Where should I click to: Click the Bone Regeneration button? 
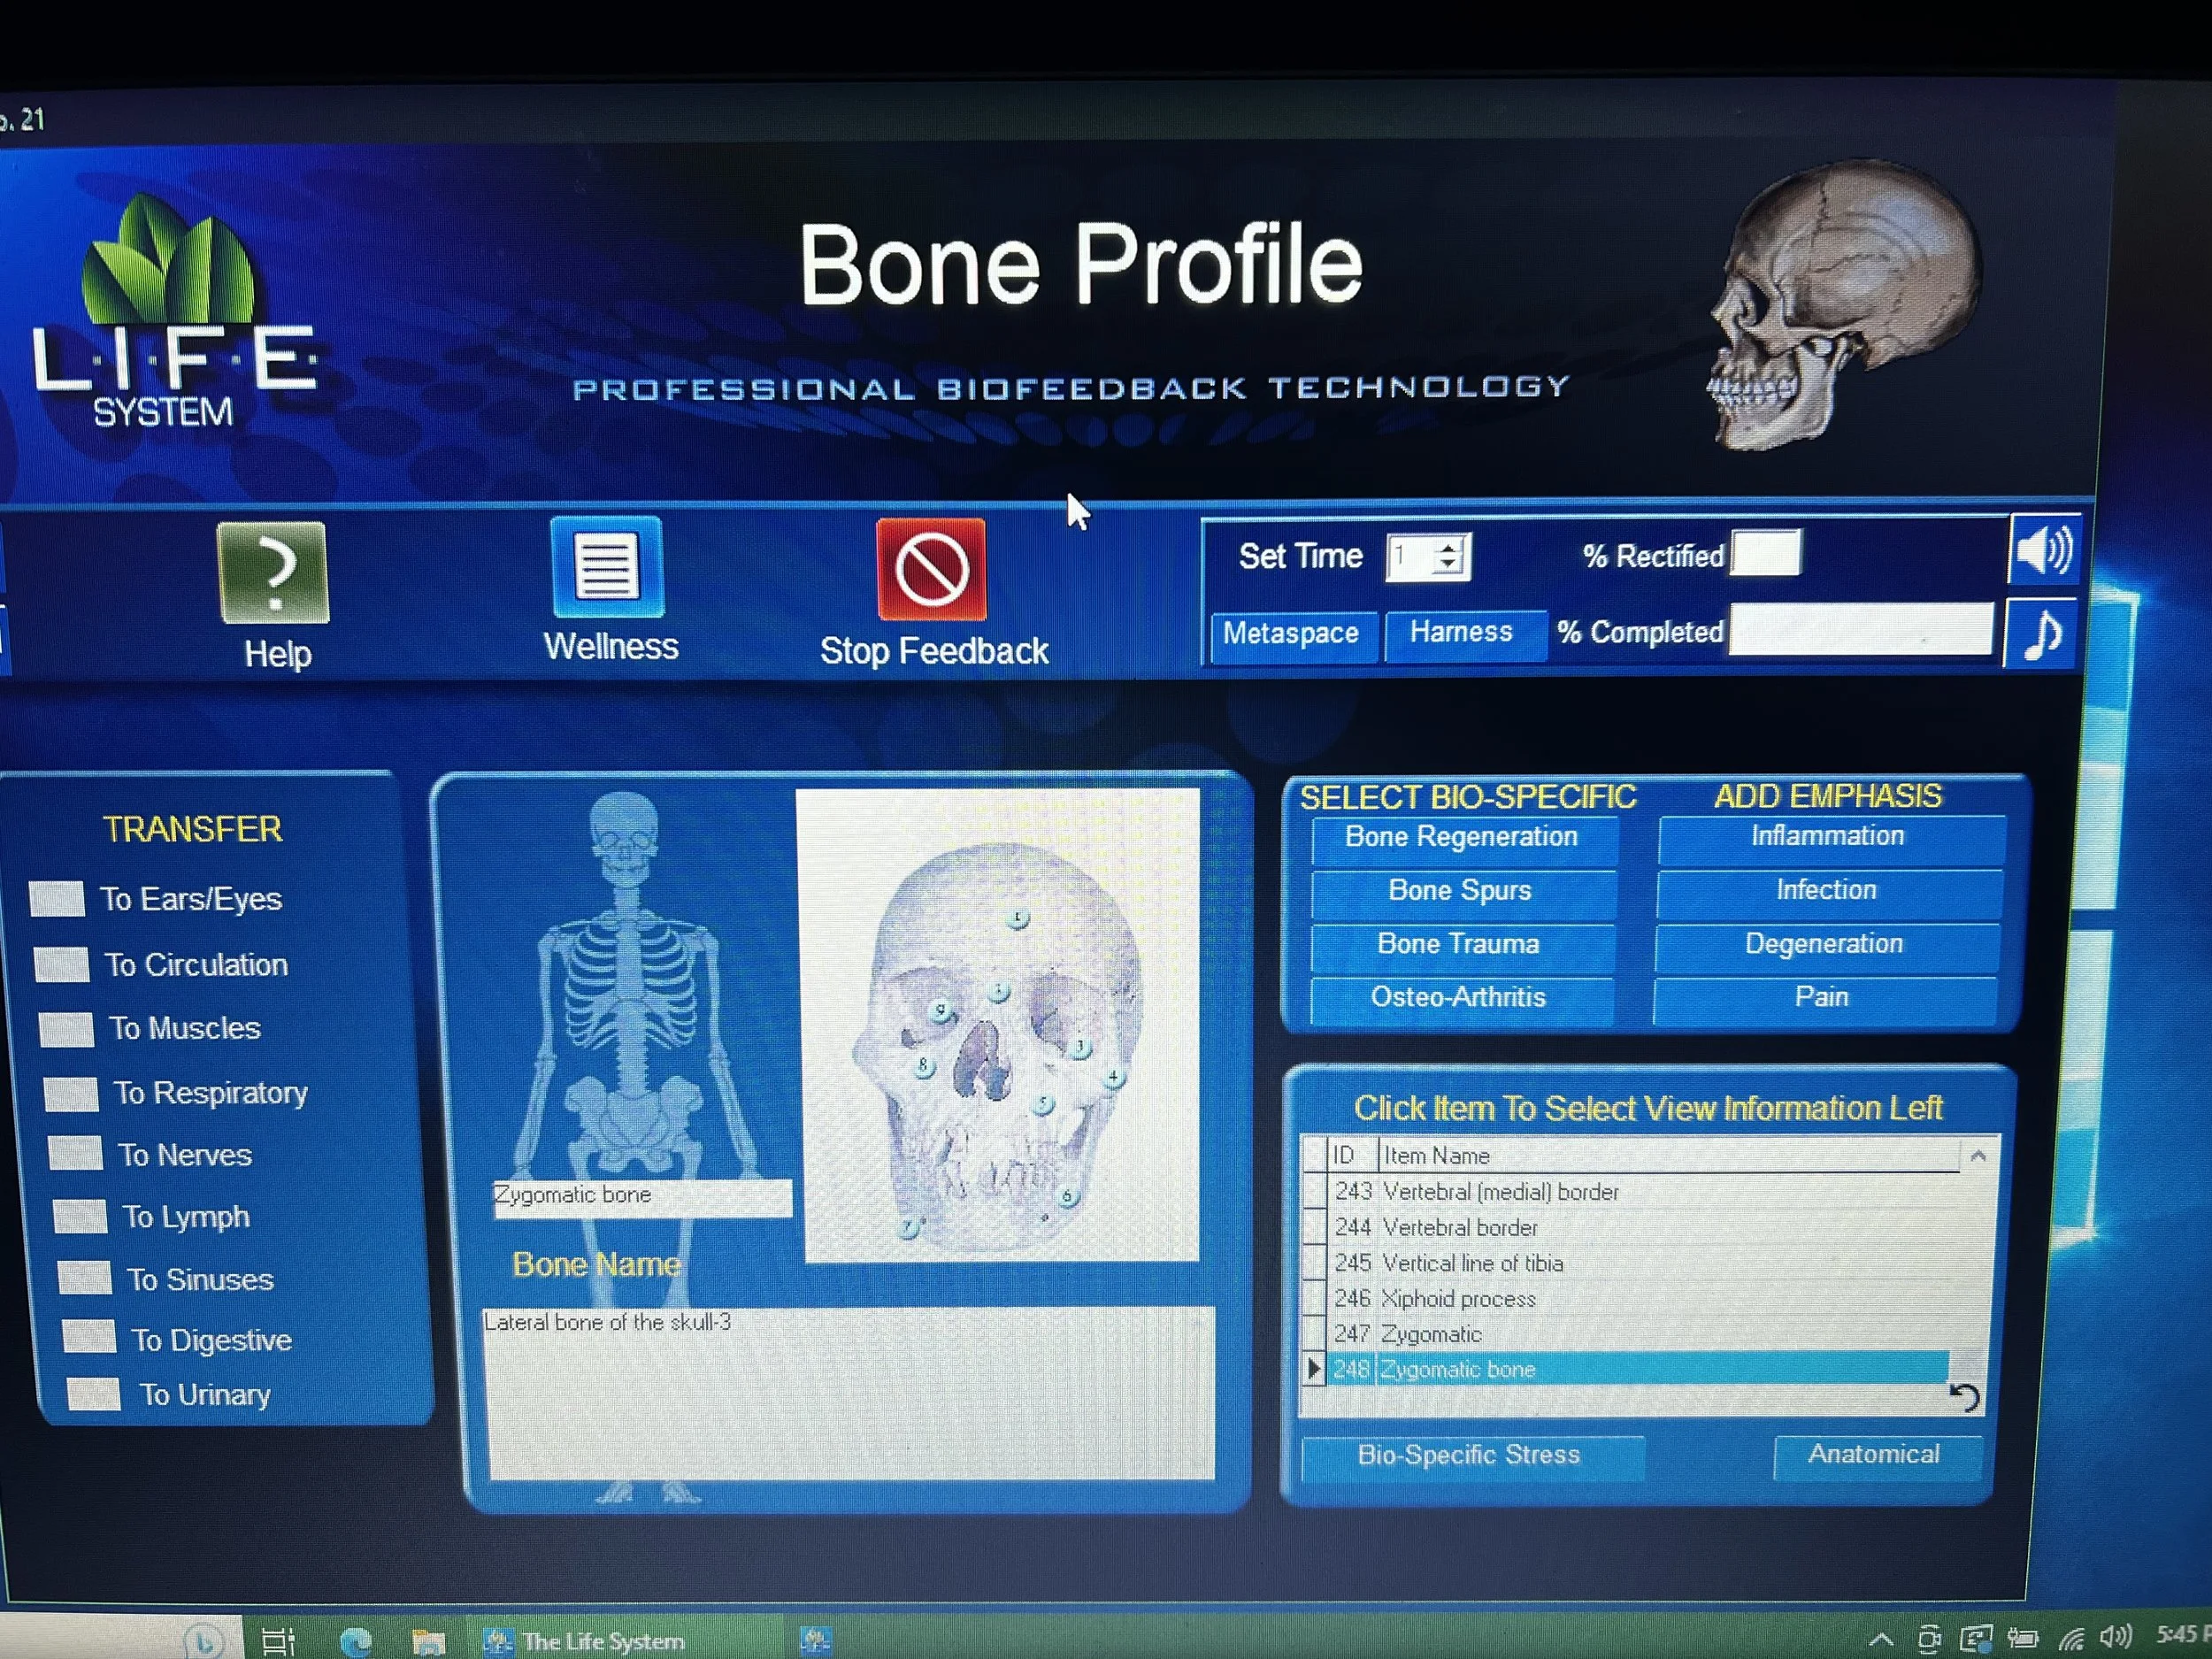coord(1463,837)
